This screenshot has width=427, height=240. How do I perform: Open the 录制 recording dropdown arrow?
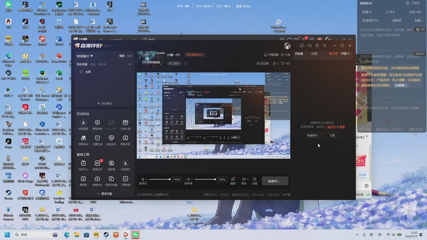[x=248, y=179]
